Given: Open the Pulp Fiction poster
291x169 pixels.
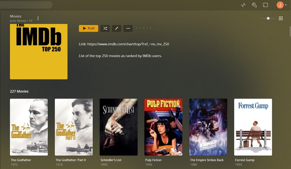Looking at the screenshot, I should (x=163, y=127).
